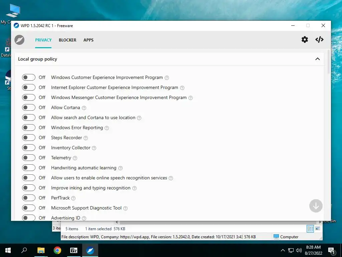This screenshot has height=257, width=342.
Task: Toggle the Inventory Collector switch
Action: click(29, 148)
